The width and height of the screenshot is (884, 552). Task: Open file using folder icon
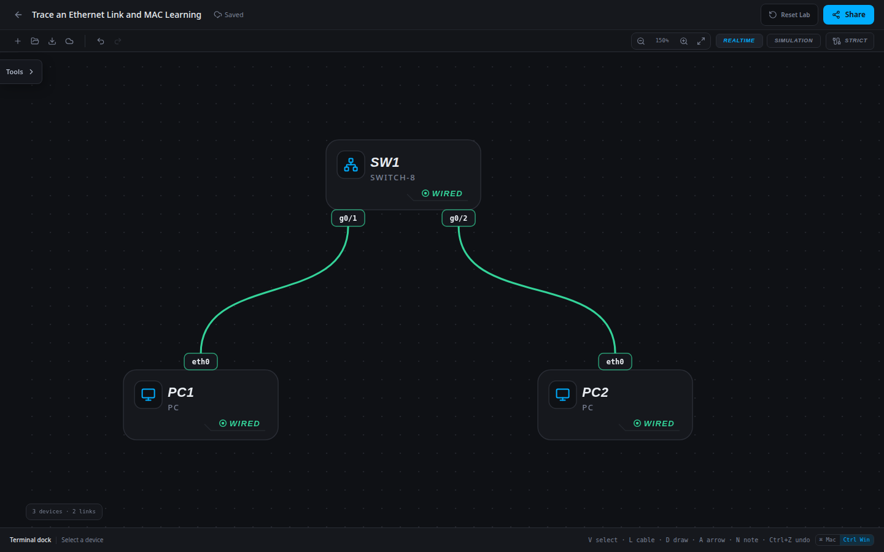[35, 41]
